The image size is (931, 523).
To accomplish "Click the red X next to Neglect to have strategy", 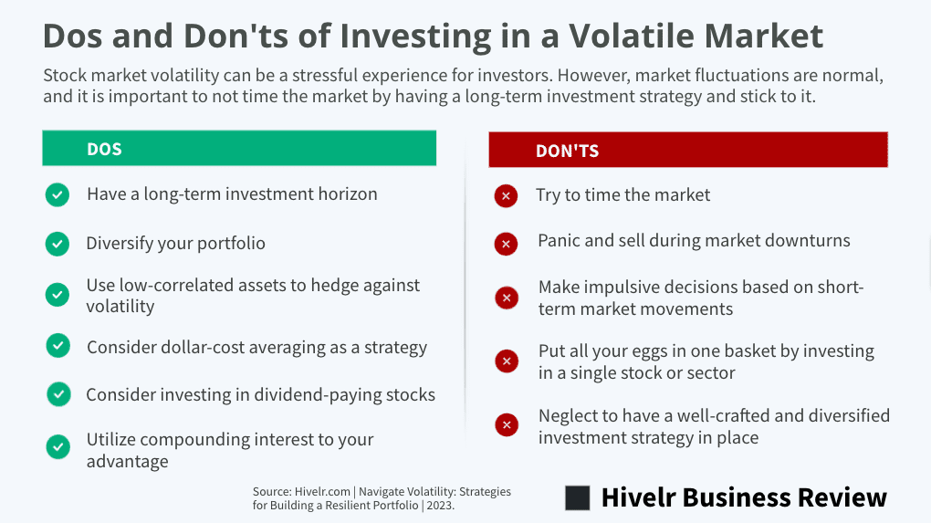I will tap(507, 424).
